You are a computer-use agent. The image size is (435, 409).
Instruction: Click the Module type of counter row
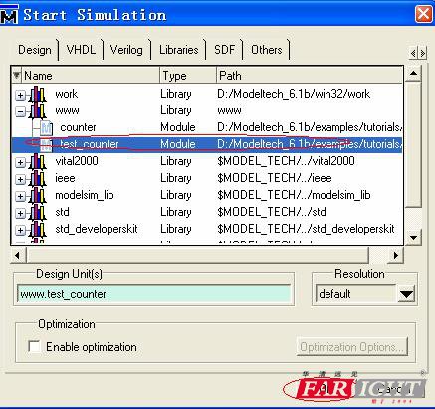click(178, 127)
